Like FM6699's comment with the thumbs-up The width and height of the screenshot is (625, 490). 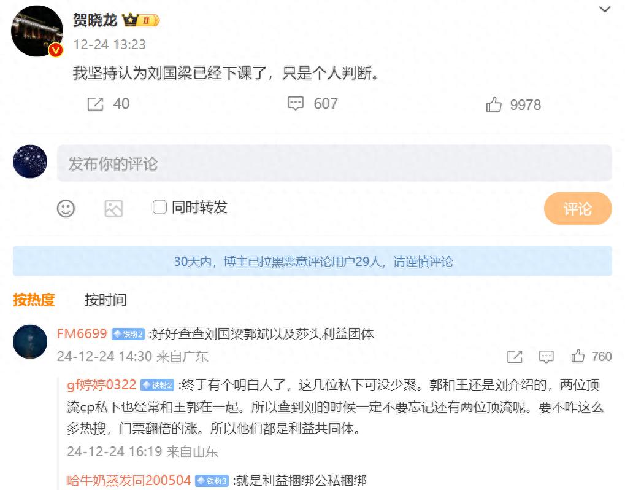click(578, 356)
